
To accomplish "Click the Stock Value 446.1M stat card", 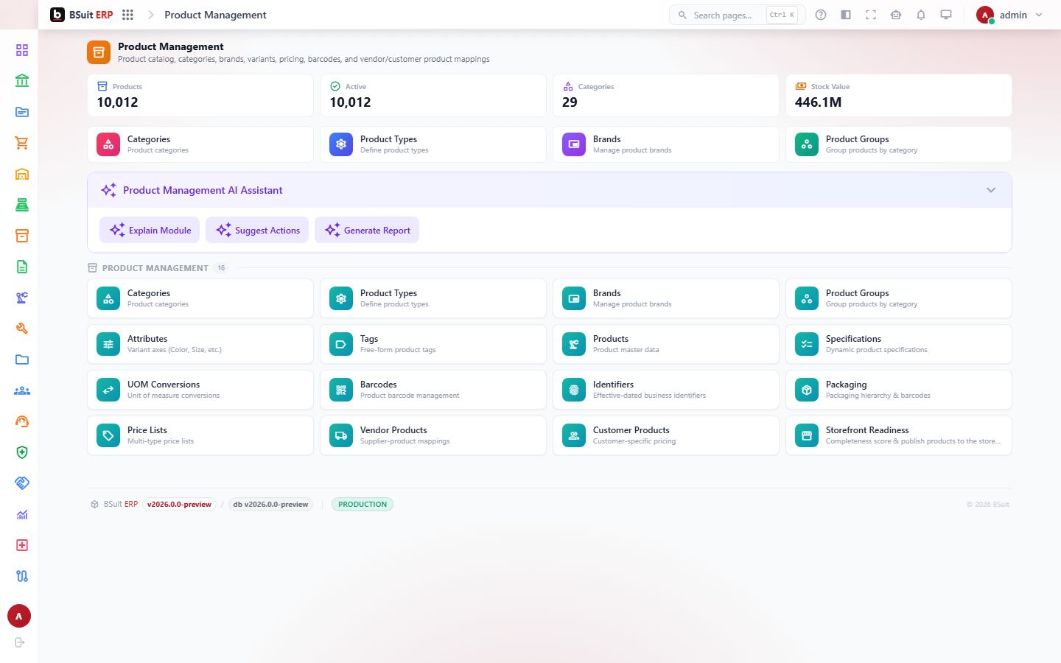I will pyautogui.click(x=899, y=95).
